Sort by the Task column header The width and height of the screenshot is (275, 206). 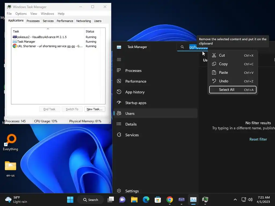[48, 31]
